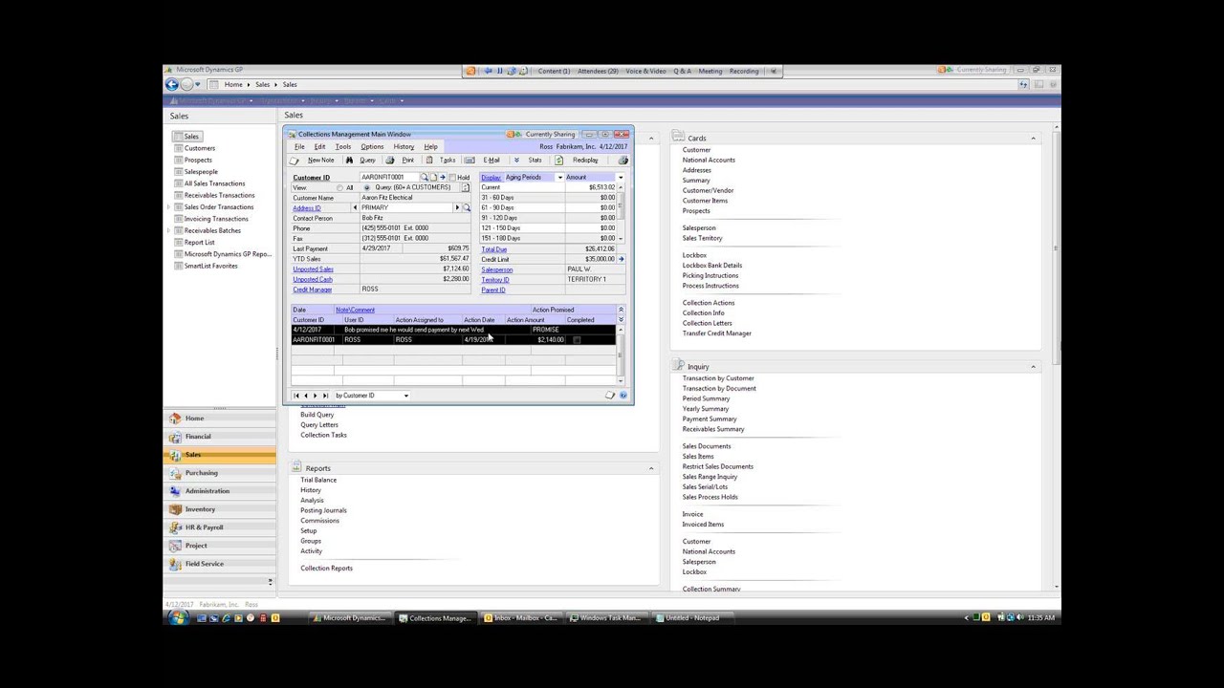Toggle the Hold checkbox
This screenshot has width=1224, height=688.
[x=452, y=178]
